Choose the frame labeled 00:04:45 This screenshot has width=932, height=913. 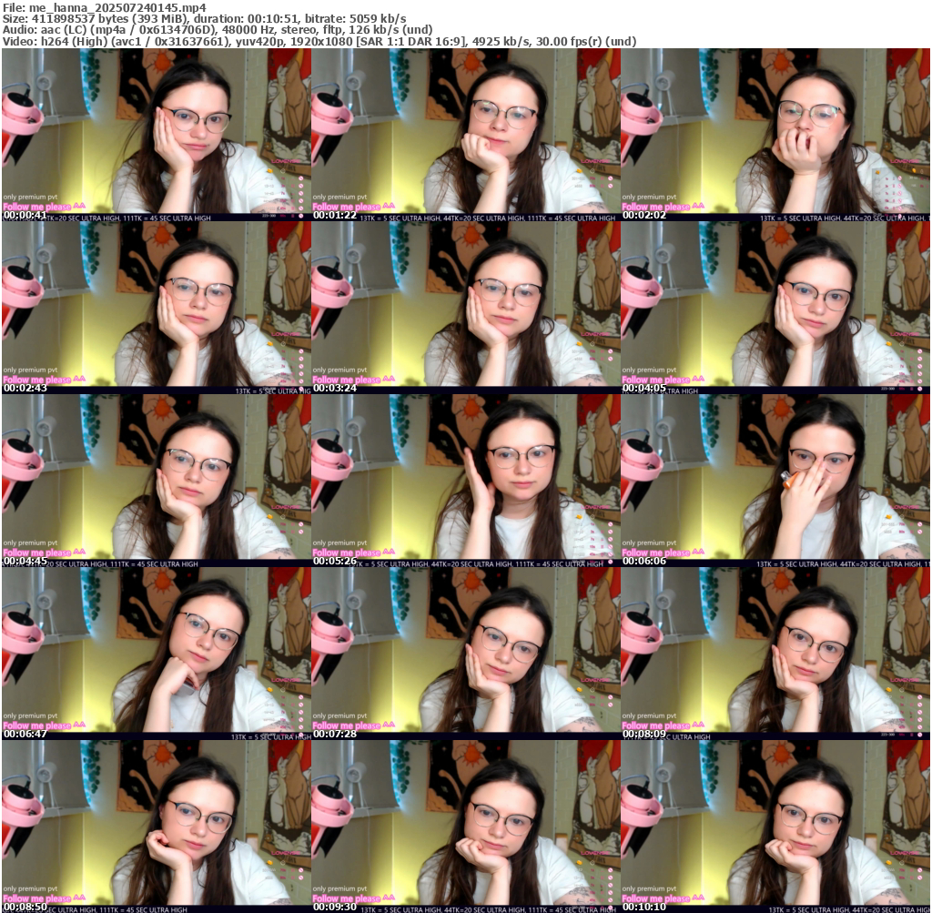click(x=157, y=481)
